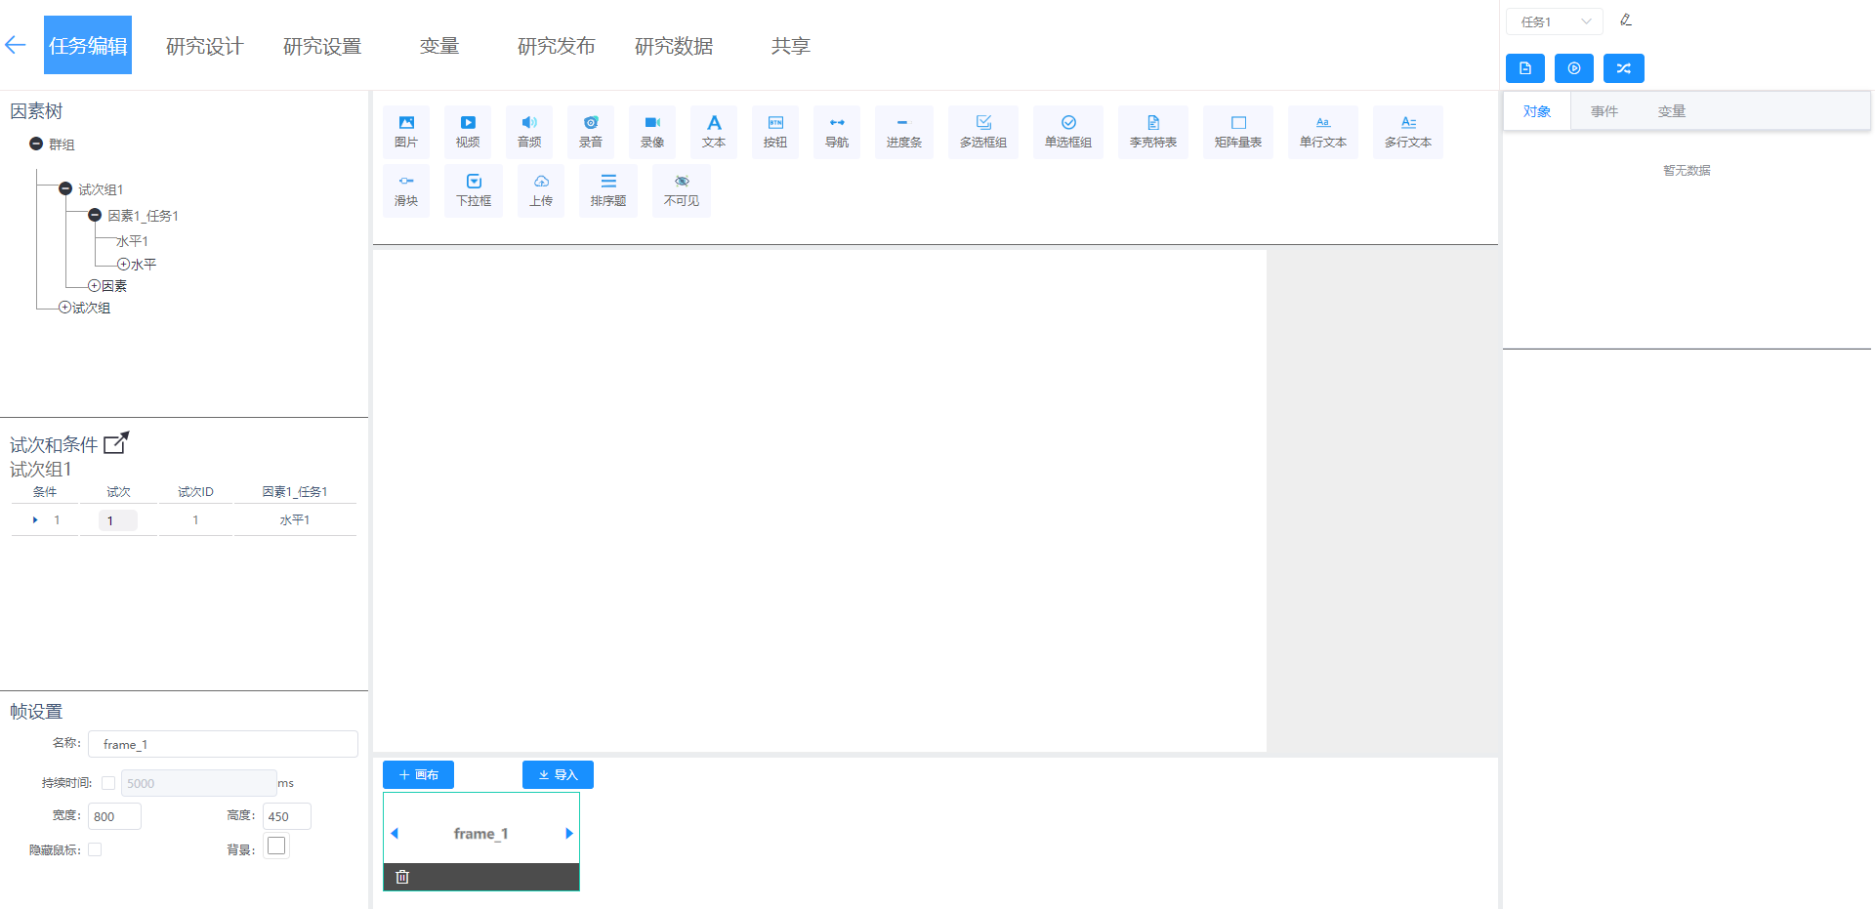Click the 5000 ms duration field
1875x909 pixels.
[198, 783]
